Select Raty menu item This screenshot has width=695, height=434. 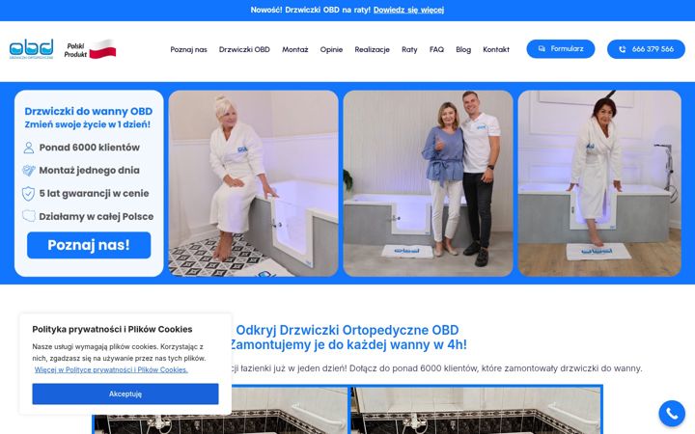[x=409, y=49]
